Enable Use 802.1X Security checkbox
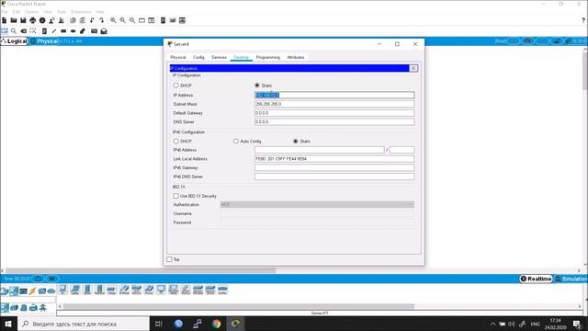 tap(175, 196)
